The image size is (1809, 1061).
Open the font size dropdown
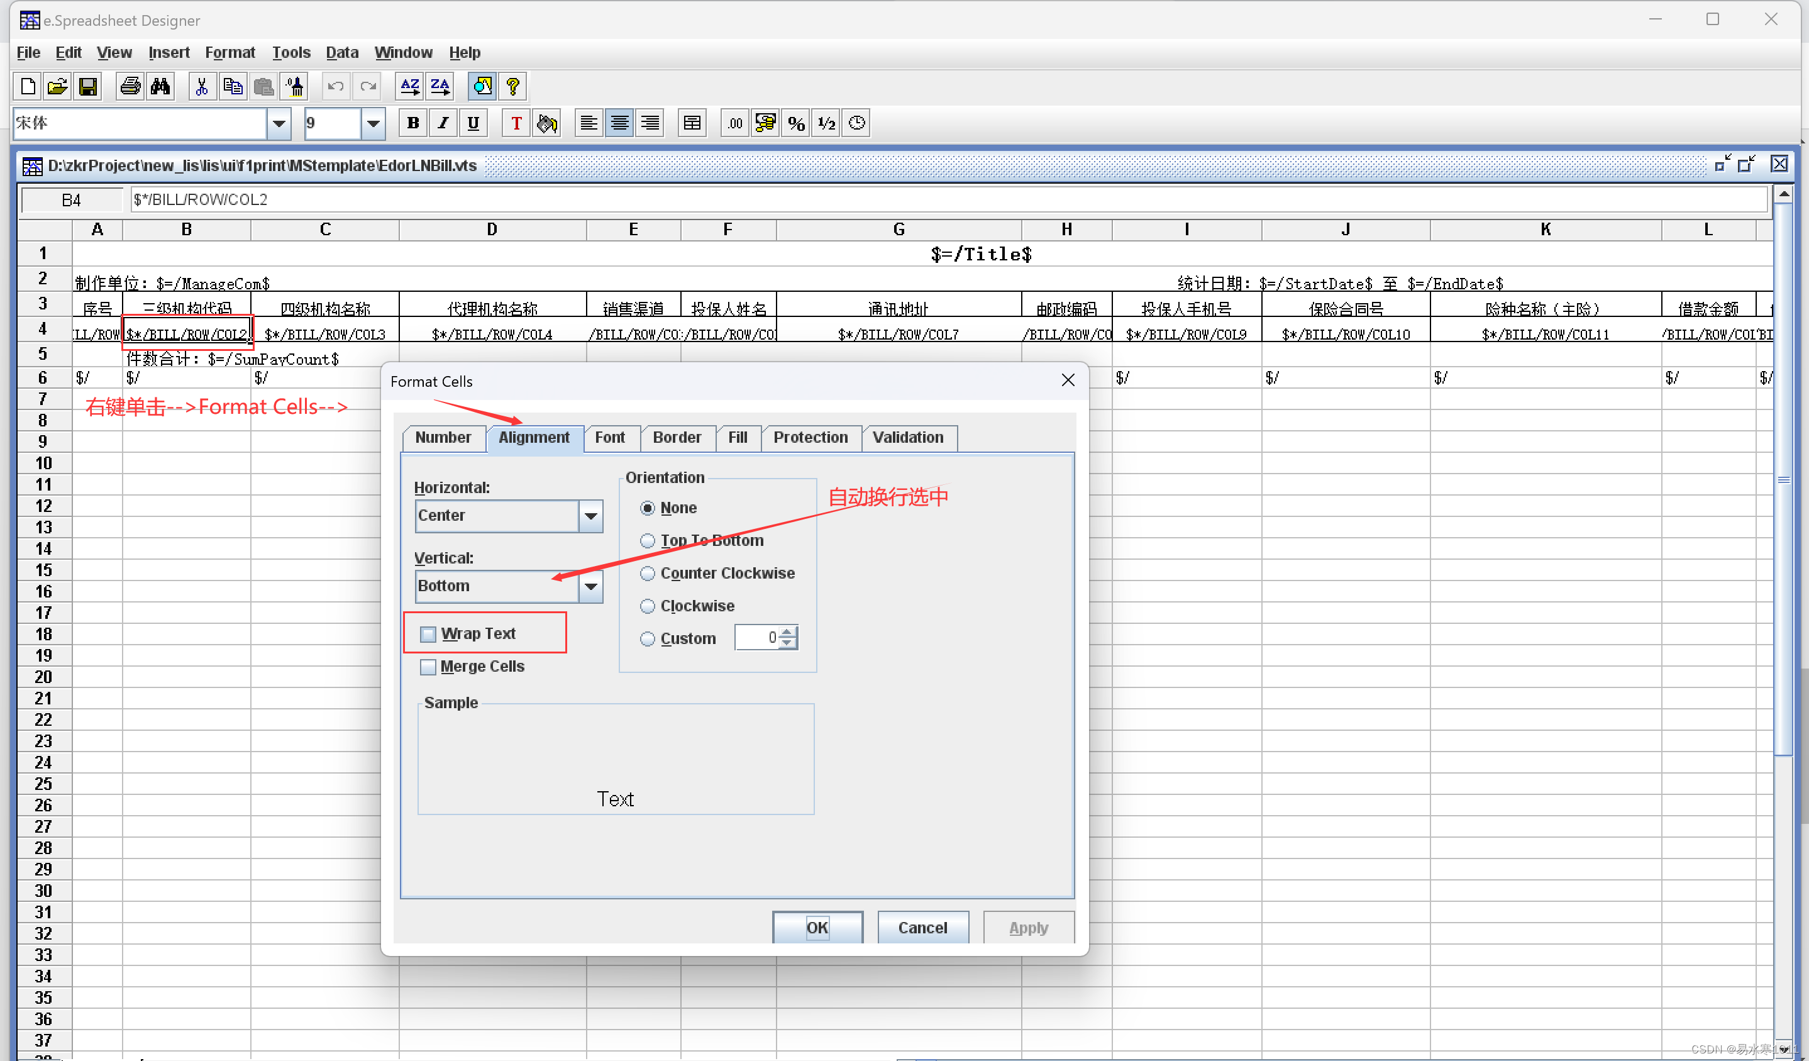pyautogui.click(x=373, y=123)
